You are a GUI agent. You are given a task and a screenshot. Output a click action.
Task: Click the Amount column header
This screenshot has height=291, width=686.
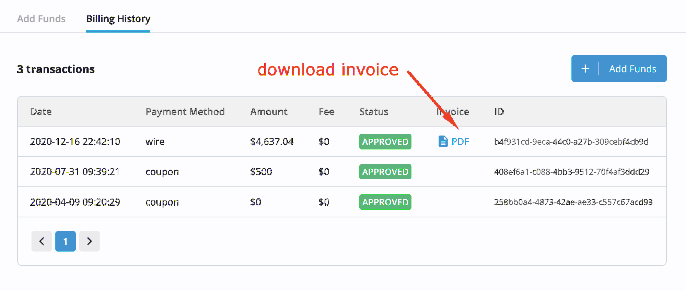point(269,112)
